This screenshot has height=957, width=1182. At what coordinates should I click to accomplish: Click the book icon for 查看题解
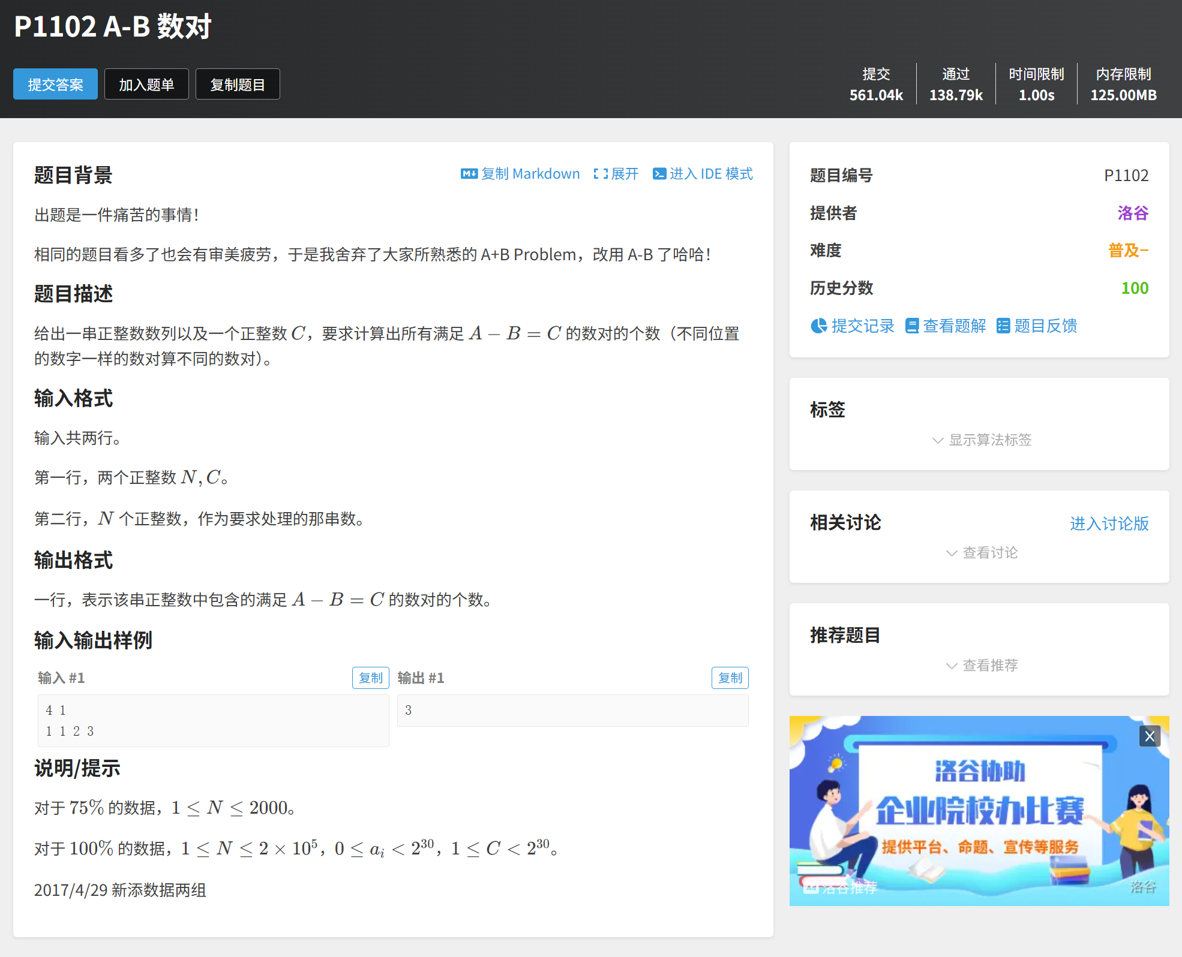click(911, 326)
